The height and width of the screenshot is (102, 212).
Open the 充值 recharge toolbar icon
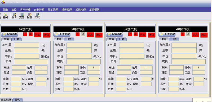click(22, 16)
